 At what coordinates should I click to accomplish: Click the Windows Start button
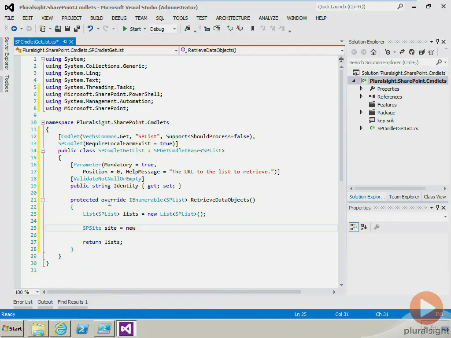[x=12, y=328]
